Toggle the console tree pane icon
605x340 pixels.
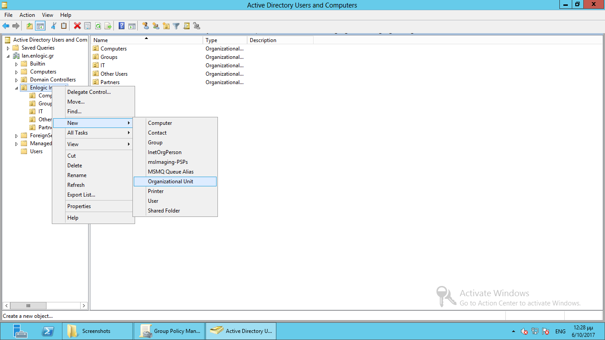(40, 26)
